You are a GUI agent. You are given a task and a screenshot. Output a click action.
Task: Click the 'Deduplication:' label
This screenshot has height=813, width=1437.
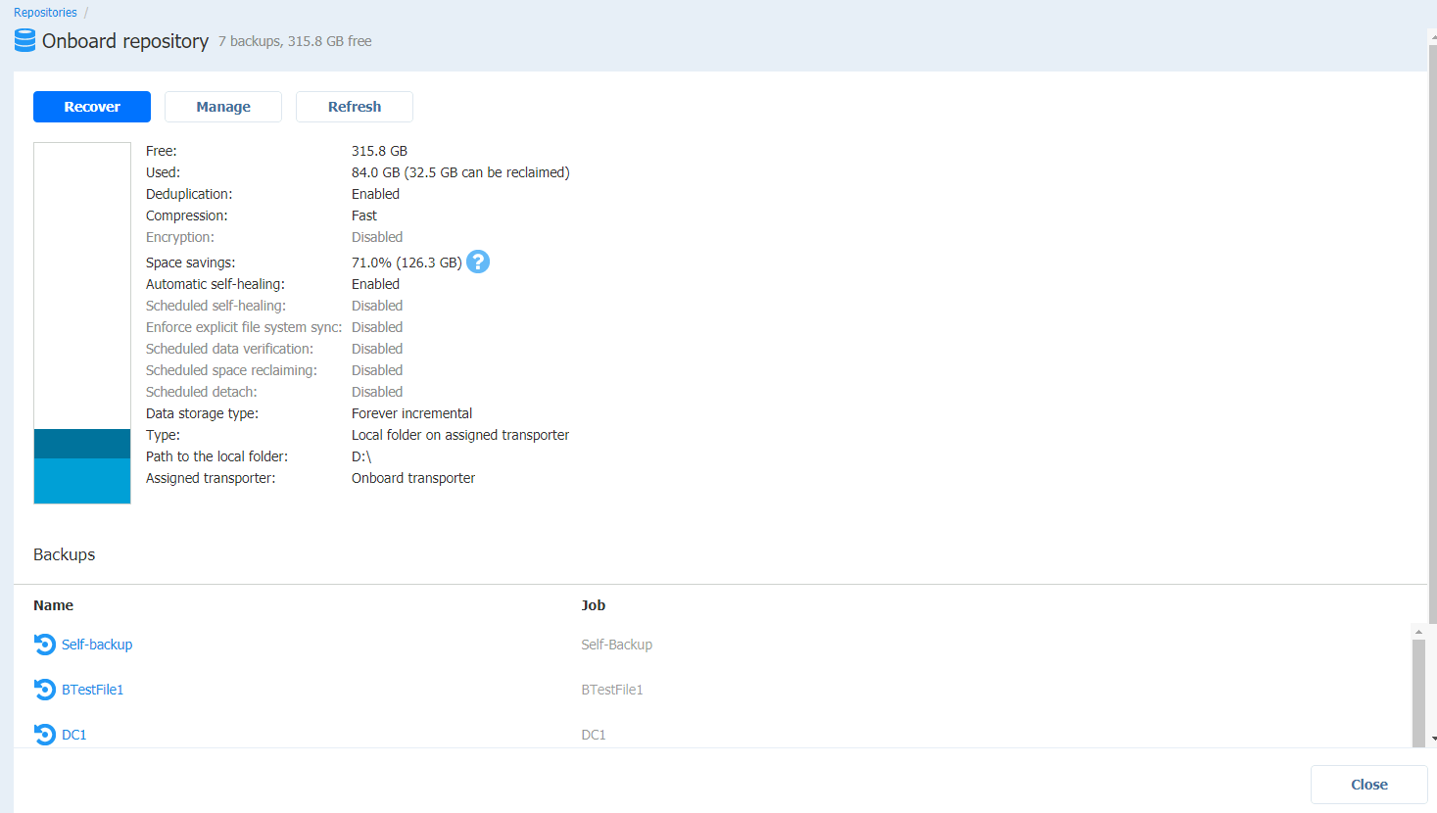(x=189, y=194)
